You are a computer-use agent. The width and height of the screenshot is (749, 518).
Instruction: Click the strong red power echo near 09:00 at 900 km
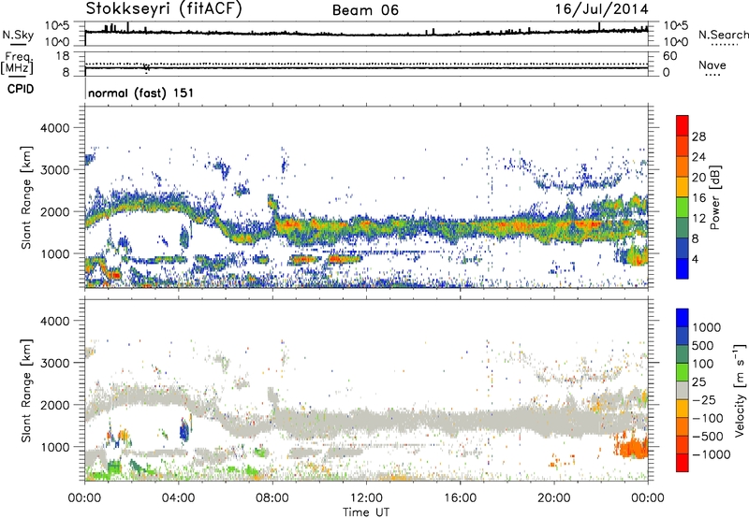pyautogui.click(x=304, y=260)
